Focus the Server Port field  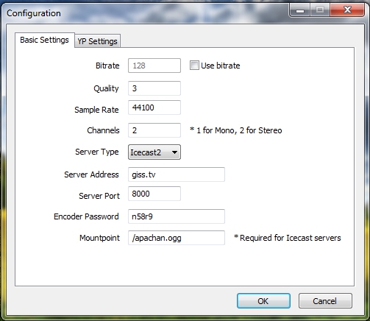[154, 194]
